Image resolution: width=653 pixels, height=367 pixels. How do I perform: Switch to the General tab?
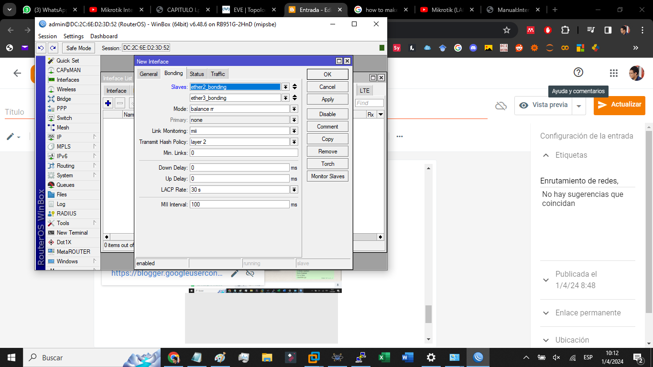click(x=148, y=74)
